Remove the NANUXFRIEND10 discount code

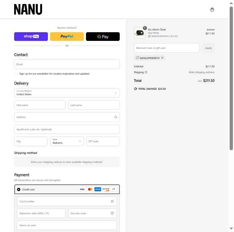pos(162,58)
